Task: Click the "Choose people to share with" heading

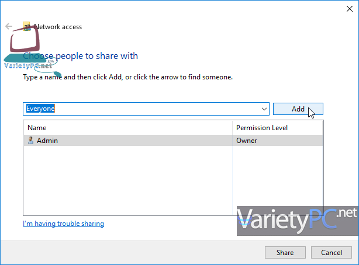Action: 81,56
